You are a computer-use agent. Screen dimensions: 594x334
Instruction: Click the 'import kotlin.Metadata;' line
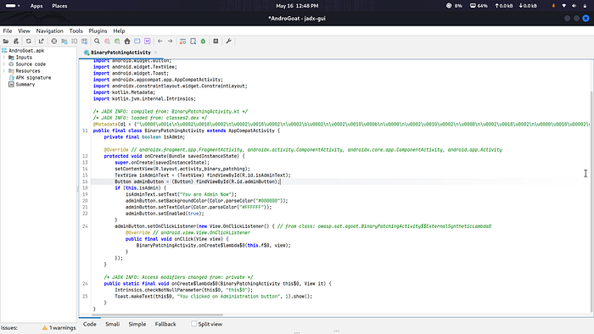124,92
